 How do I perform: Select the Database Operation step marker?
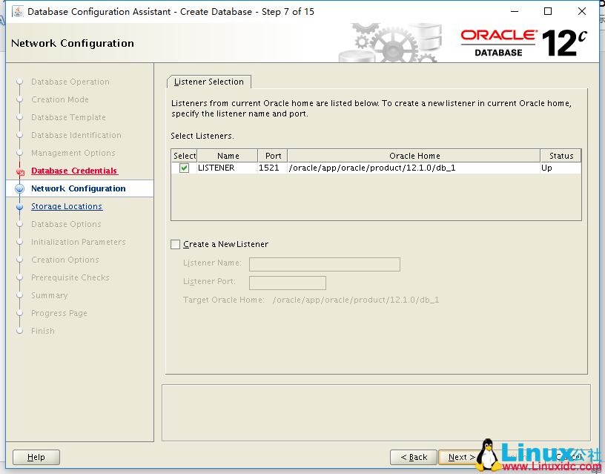(22, 82)
